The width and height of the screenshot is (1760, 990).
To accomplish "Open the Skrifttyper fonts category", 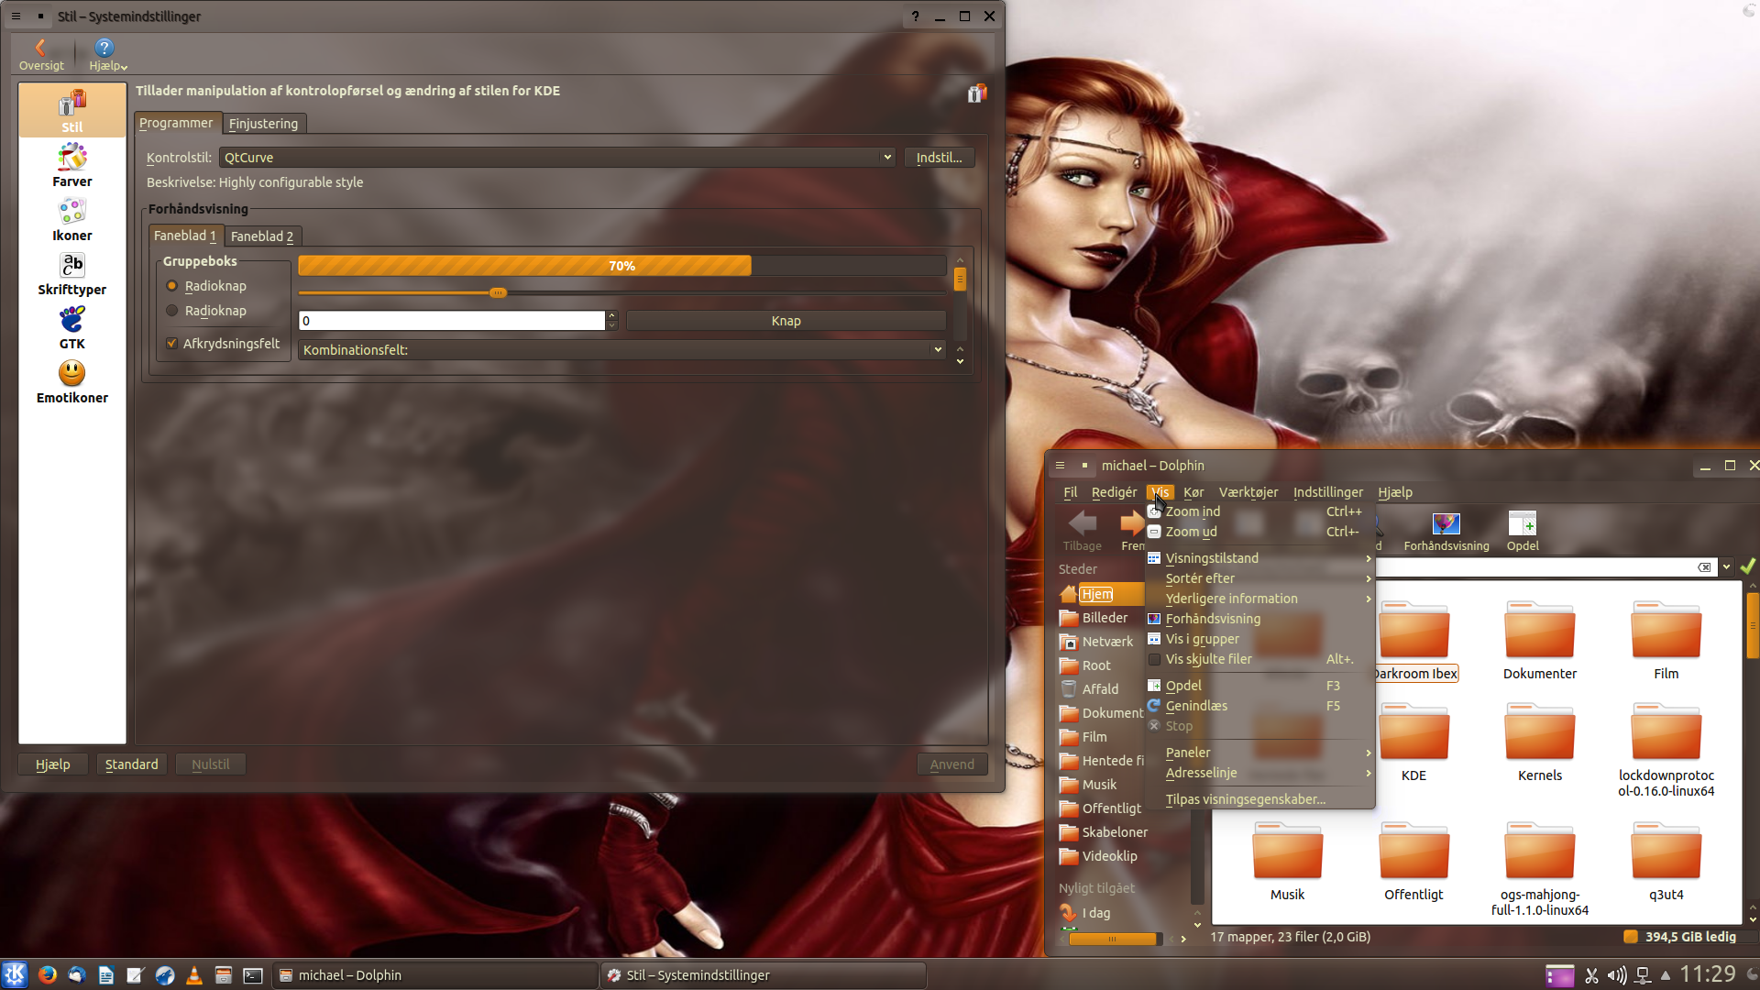I will pos(72,274).
